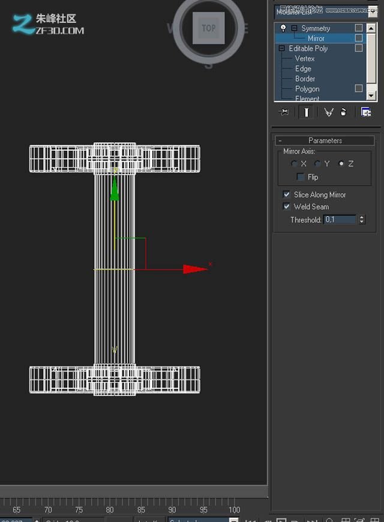
Task: Click the Pin Stack icon
Action: tap(284, 112)
